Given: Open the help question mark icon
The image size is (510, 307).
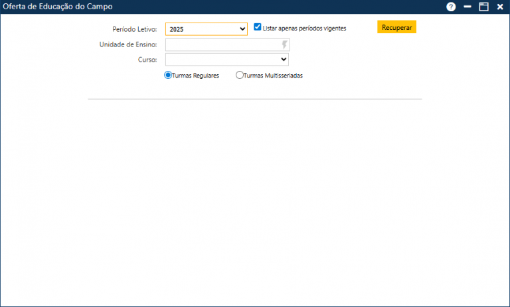Looking at the screenshot, I should 451,7.
